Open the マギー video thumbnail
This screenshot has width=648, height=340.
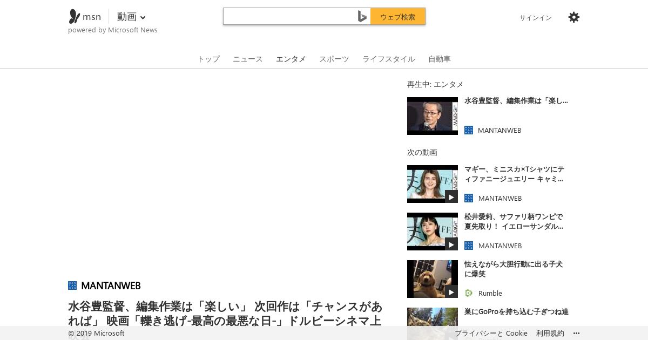(433, 184)
